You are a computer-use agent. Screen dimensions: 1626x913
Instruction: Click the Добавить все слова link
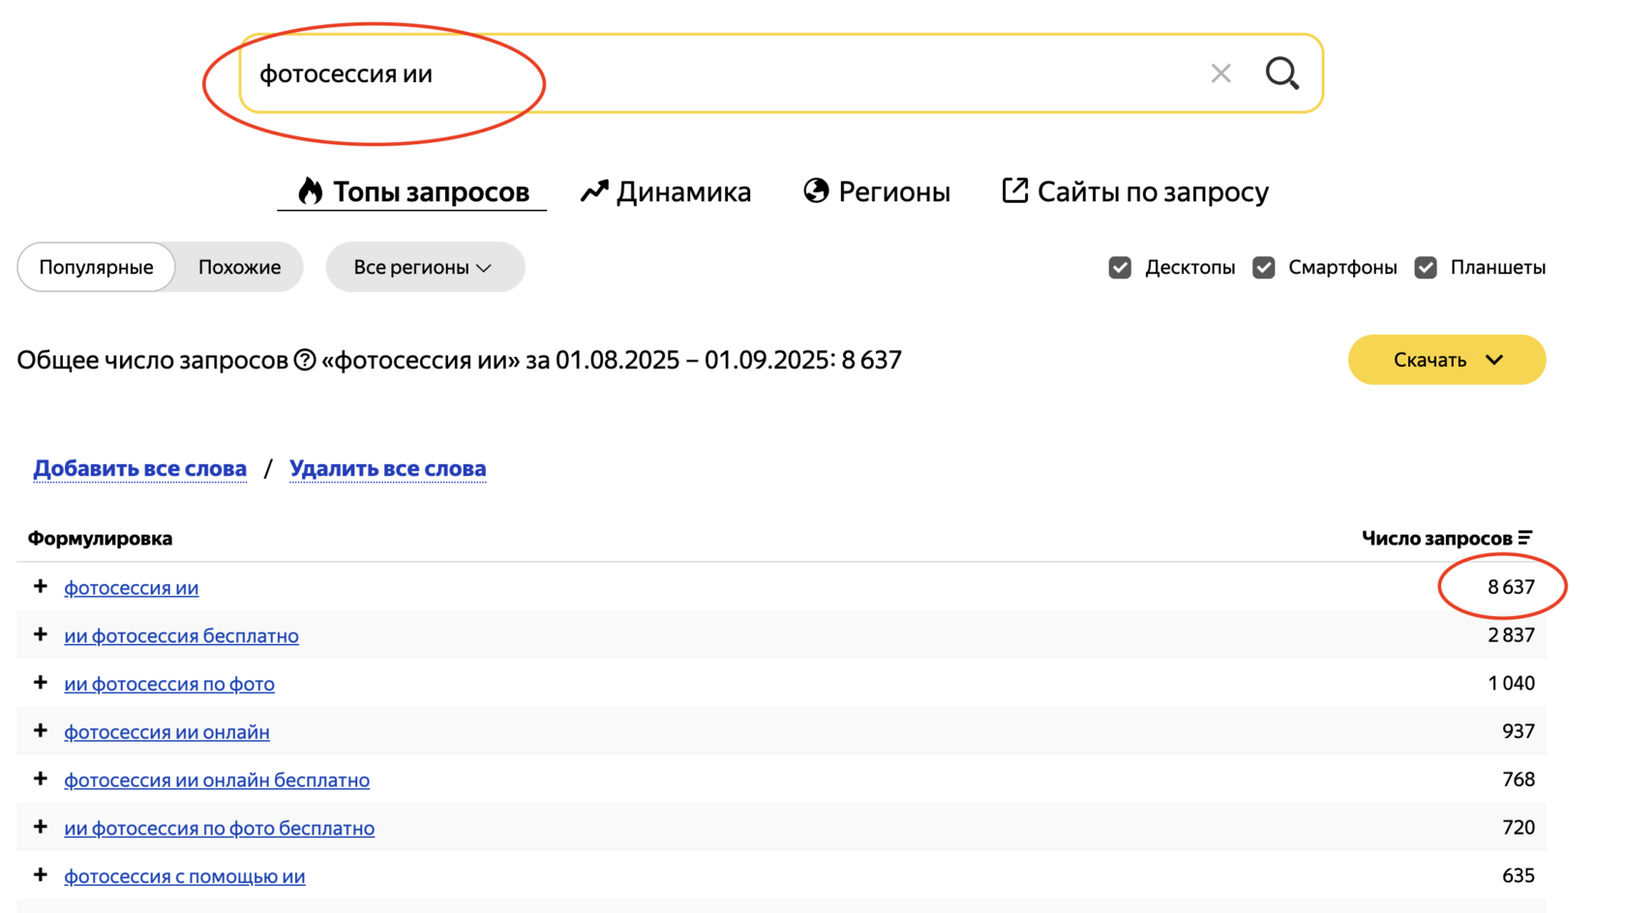tap(139, 469)
